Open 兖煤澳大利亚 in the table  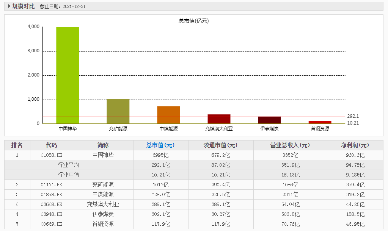[103, 204]
